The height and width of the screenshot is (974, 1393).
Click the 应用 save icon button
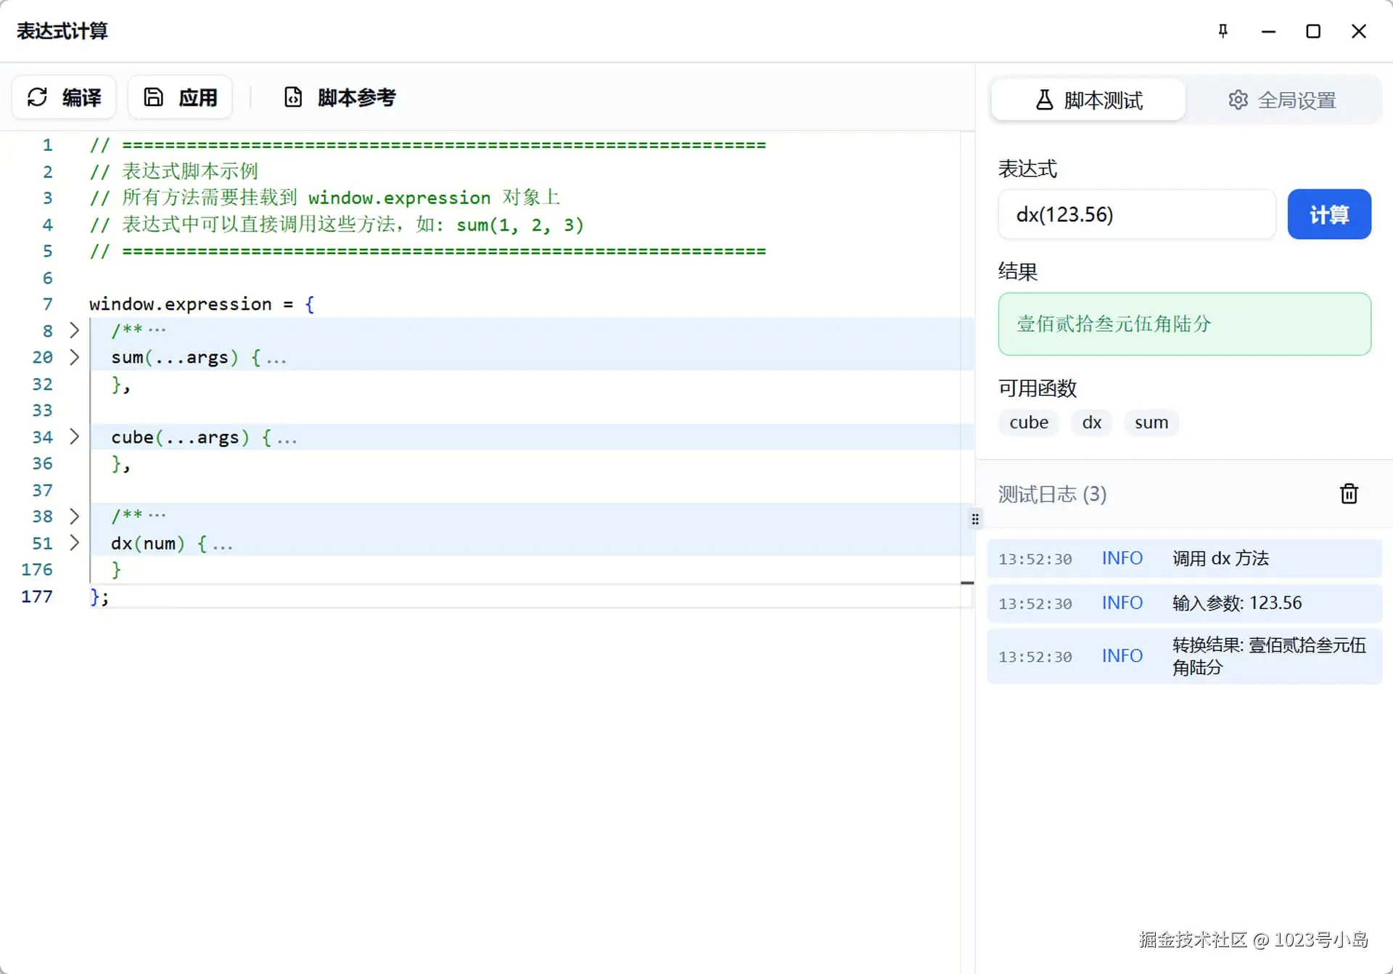pos(154,97)
